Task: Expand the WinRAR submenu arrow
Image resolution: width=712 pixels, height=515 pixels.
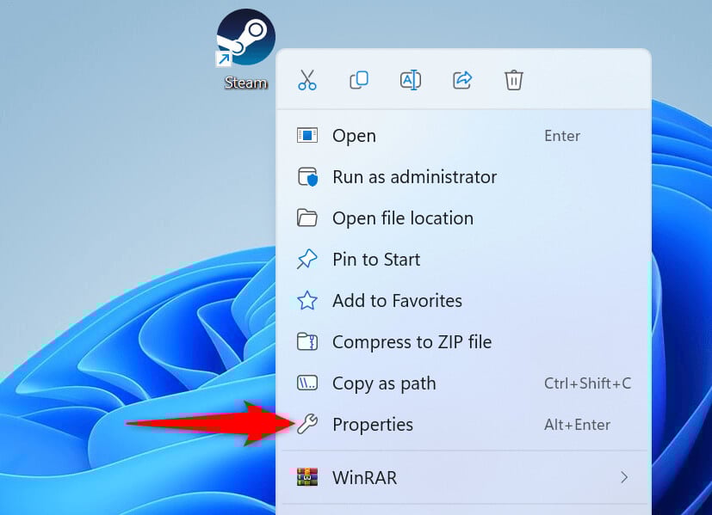Action: (624, 477)
